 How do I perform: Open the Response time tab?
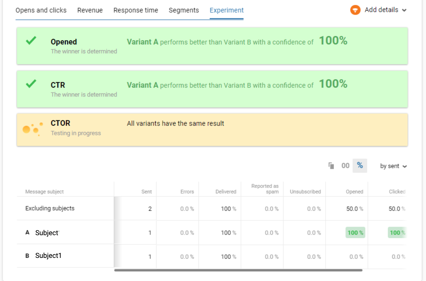136,10
